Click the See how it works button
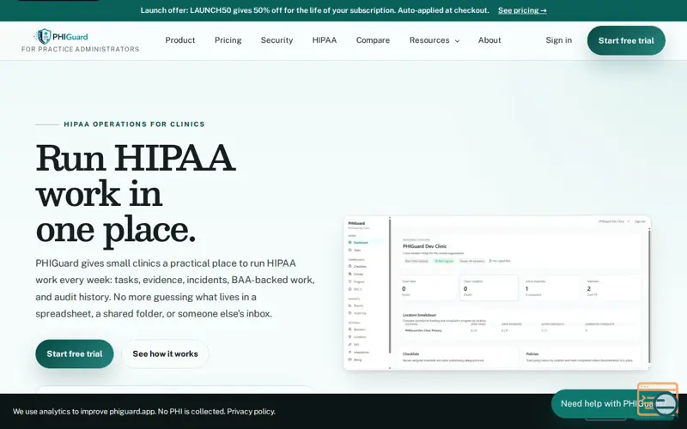 (165, 353)
